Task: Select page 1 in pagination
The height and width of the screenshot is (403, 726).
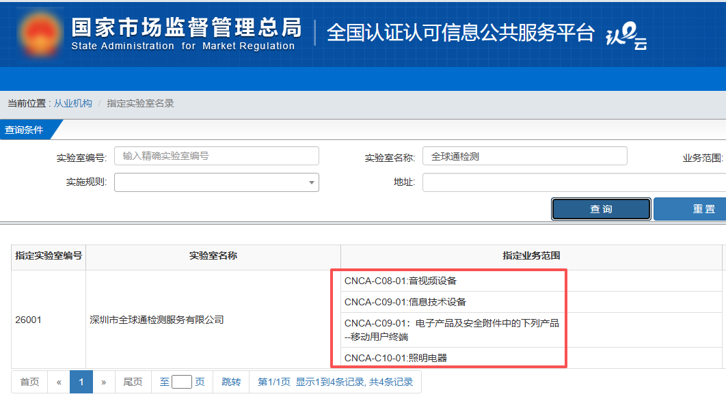Action: (x=81, y=382)
